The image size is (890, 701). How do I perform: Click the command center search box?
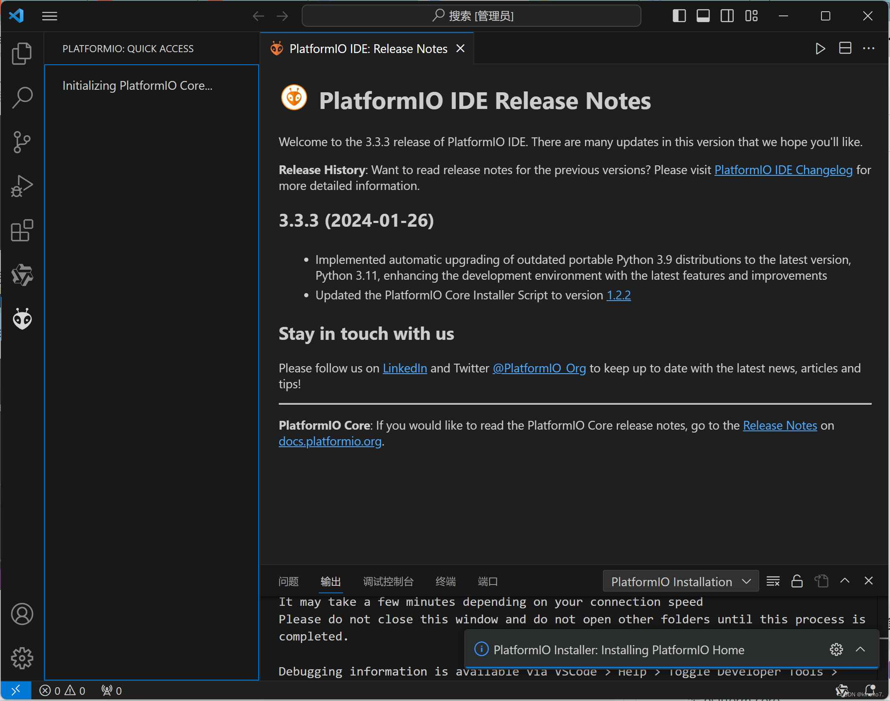pyautogui.click(x=471, y=16)
